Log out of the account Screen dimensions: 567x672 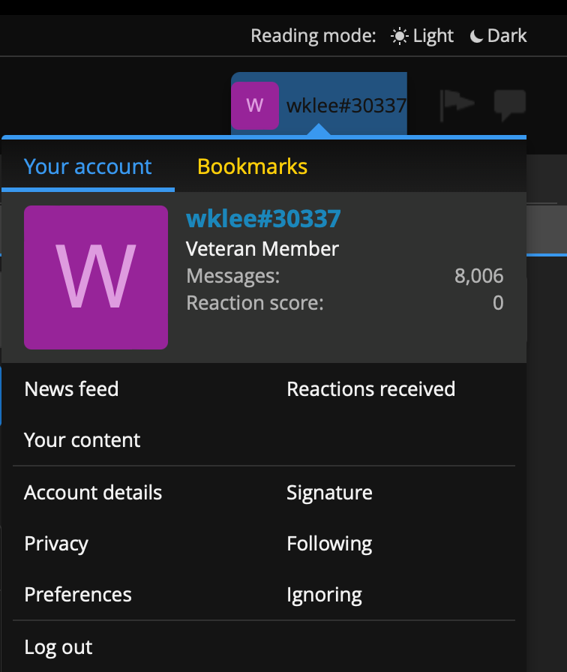[x=58, y=647]
